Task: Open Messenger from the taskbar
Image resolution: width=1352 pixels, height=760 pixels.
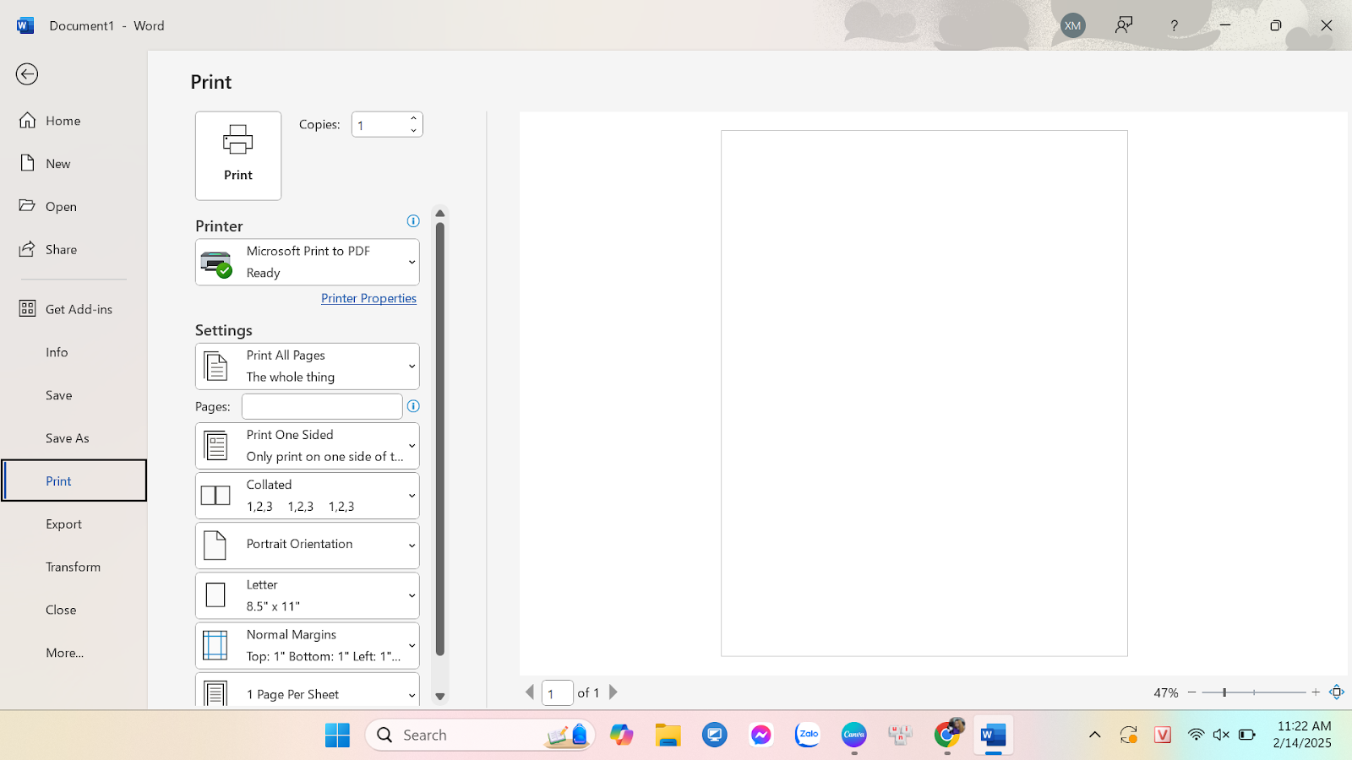Action: click(761, 736)
